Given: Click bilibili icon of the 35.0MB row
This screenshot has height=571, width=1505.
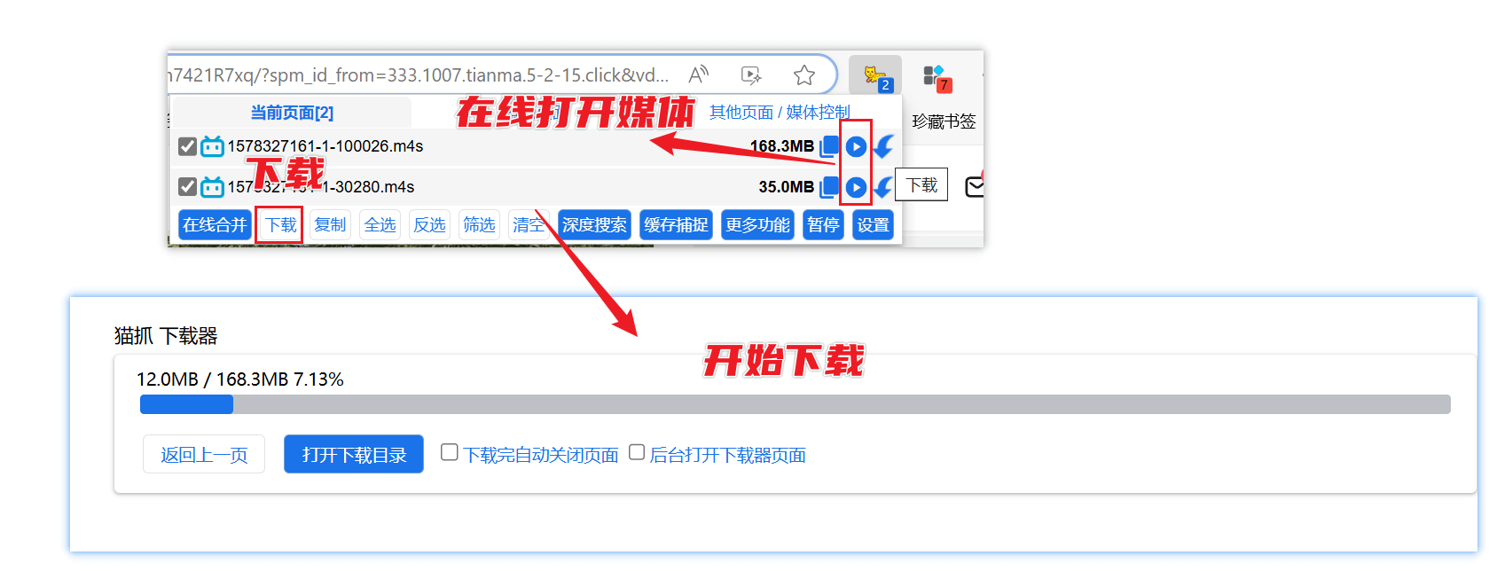Looking at the screenshot, I should click(x=212, y=187).
